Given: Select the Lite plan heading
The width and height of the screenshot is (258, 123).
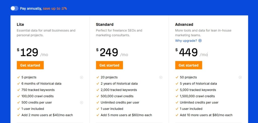Looking at the screenshot, I should coord(20,25).
